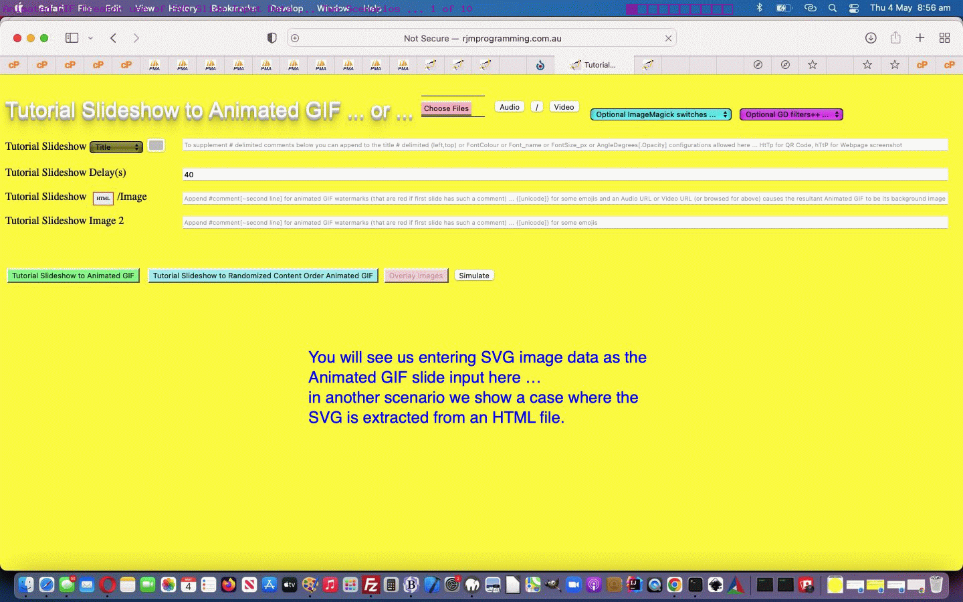Viewport: 963px width, 602px height.
Task: Open the History menu
Action: [x=183, y=8]
